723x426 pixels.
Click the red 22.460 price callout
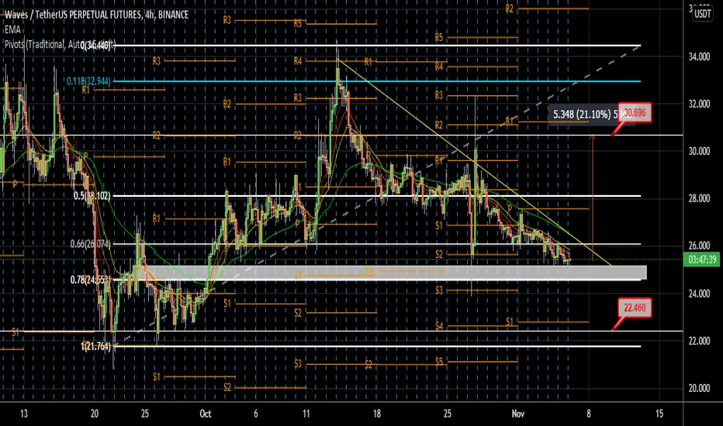pos(635,307)
